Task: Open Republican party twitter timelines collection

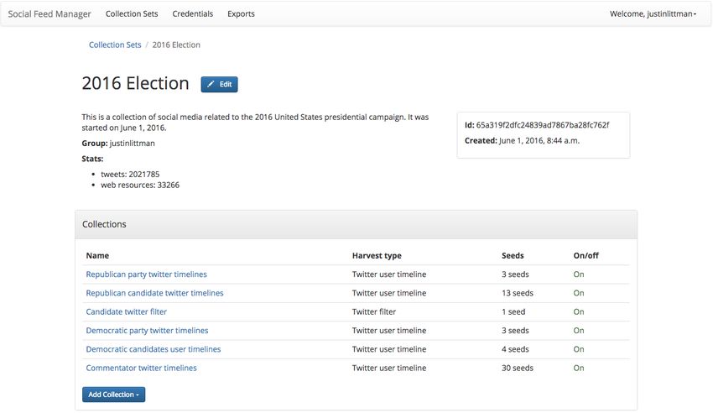Action: [147, 274]
